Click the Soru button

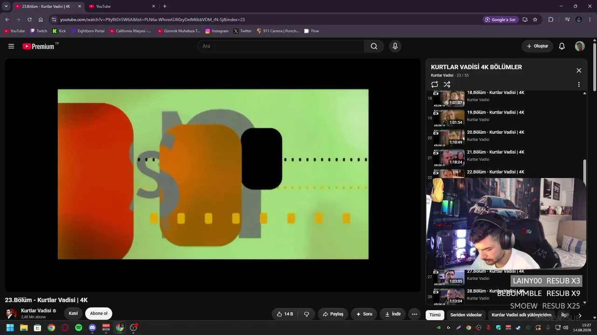[x=364, y=314]
